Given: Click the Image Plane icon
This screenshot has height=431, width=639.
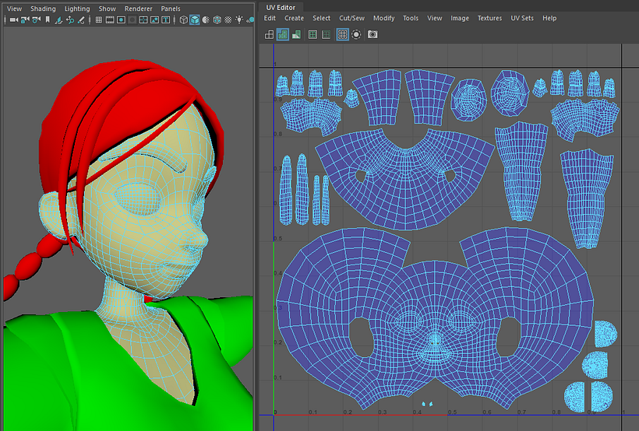Looking at the screenshot, I should click(58, 19).
